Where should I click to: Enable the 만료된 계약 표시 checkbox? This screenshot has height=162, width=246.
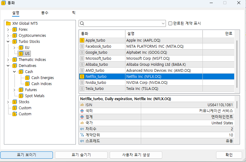coord(170,24)
